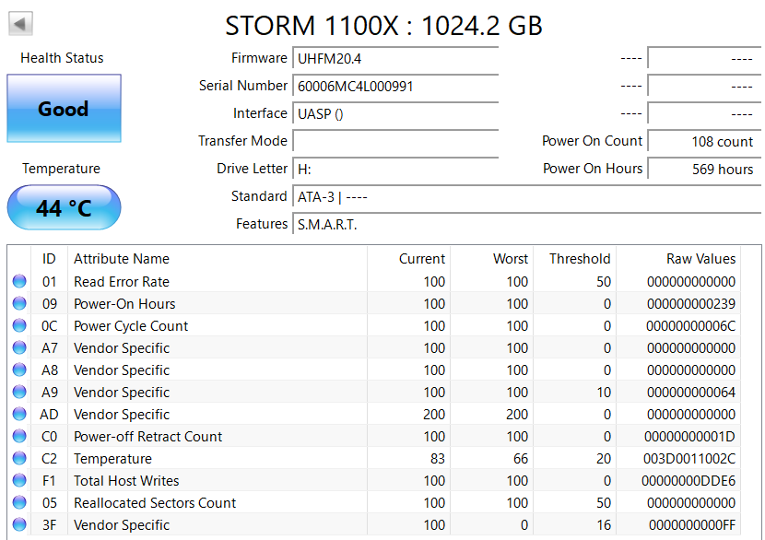
Task: Click the Threshold column header
Action: coord(580,259)
